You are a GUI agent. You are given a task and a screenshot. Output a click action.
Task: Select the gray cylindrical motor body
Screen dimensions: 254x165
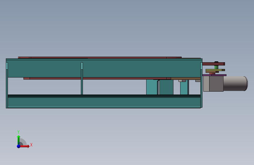[x=235, y=83]
